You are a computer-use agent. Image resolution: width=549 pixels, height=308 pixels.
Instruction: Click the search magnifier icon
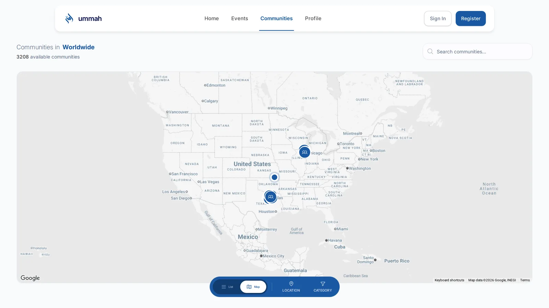pyautogui.click(x=430, y=51)
